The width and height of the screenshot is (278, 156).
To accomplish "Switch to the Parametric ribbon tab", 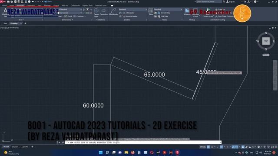I will (30, 6).
